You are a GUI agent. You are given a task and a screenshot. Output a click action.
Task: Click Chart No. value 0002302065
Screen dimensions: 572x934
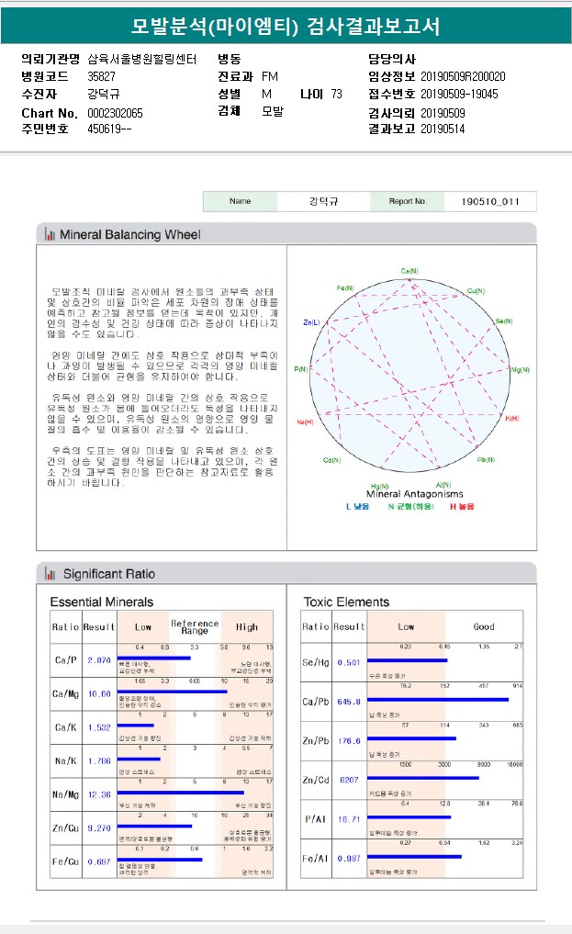click(x=115, y=113)
